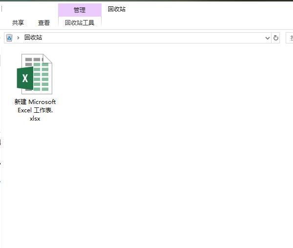The width and height of the screenshot is (293, 248).
Task: Expand the breadcrumb chevron before 回收站
Action: [18, 38]
